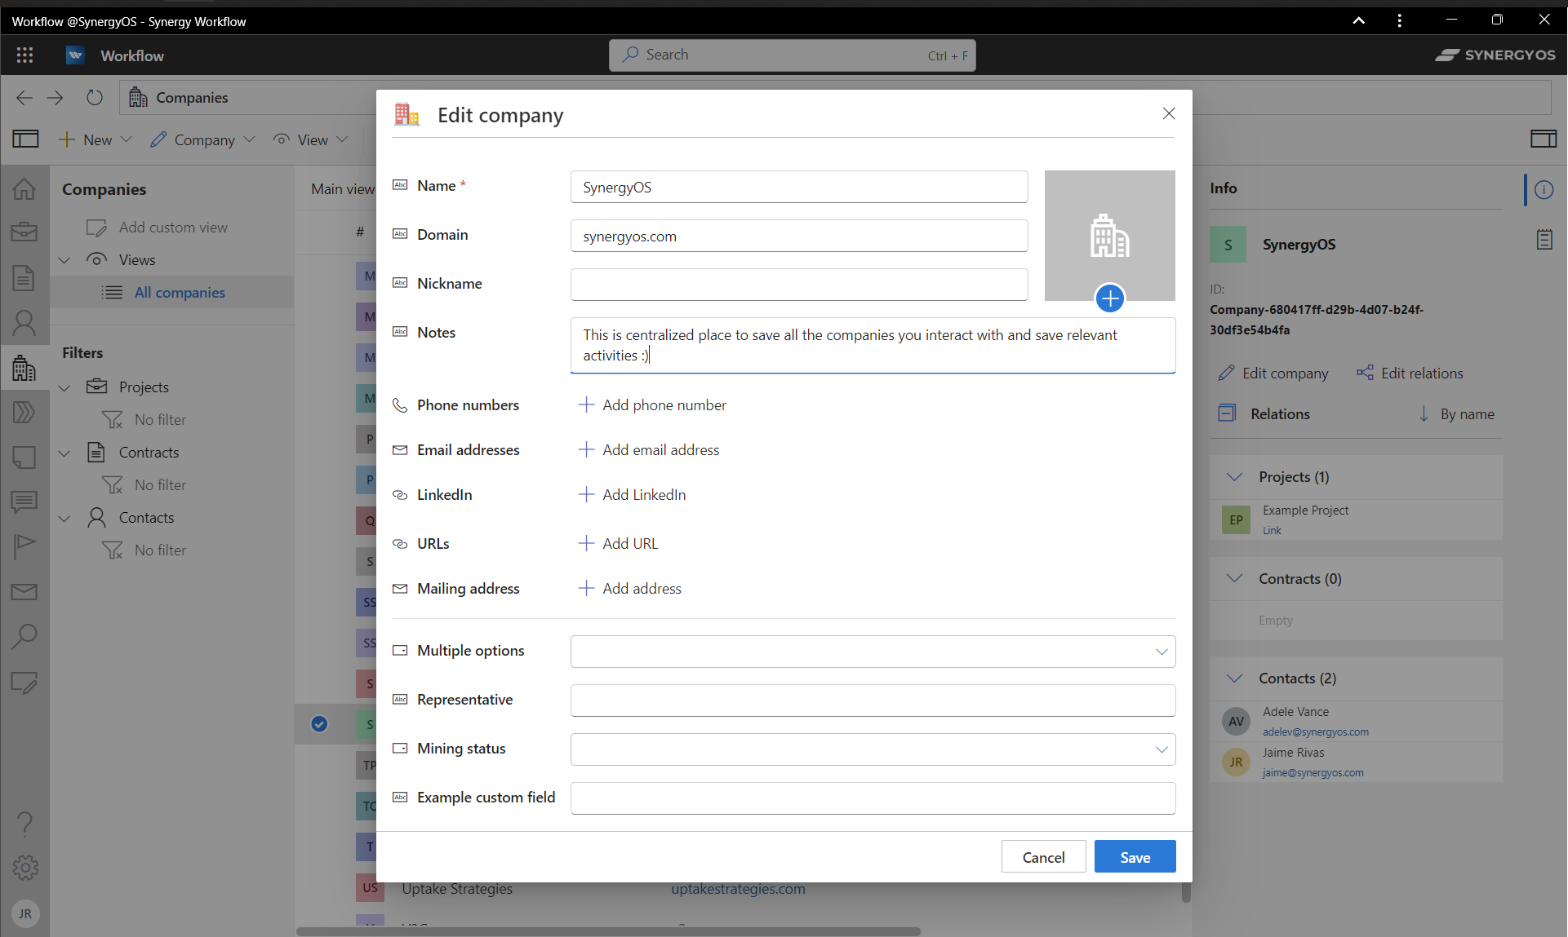Open search magnifier in sidebar
This screenshot has height=937, width=1568.
(x=24, y=636)
